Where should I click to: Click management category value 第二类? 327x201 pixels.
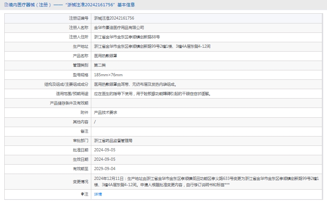tap(100, 65)
